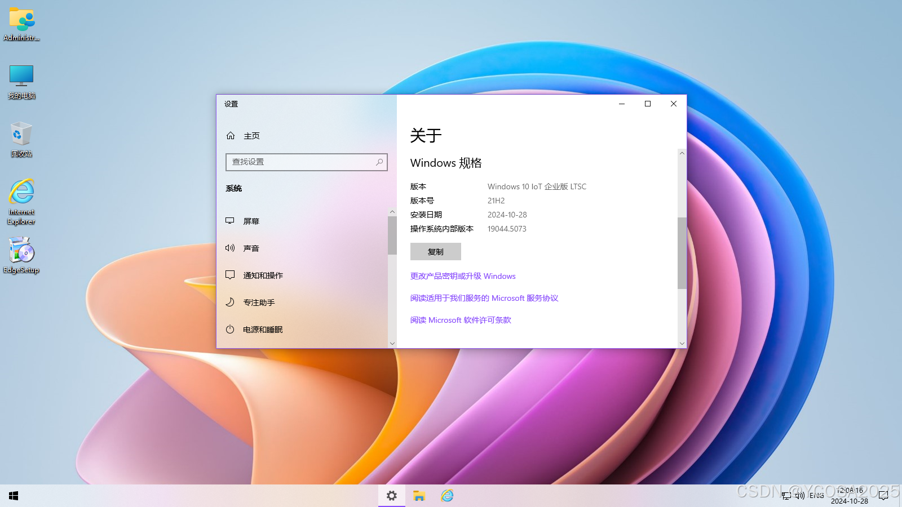
Task: Click the 系统 section heading
Action: [x=234, y=189]
